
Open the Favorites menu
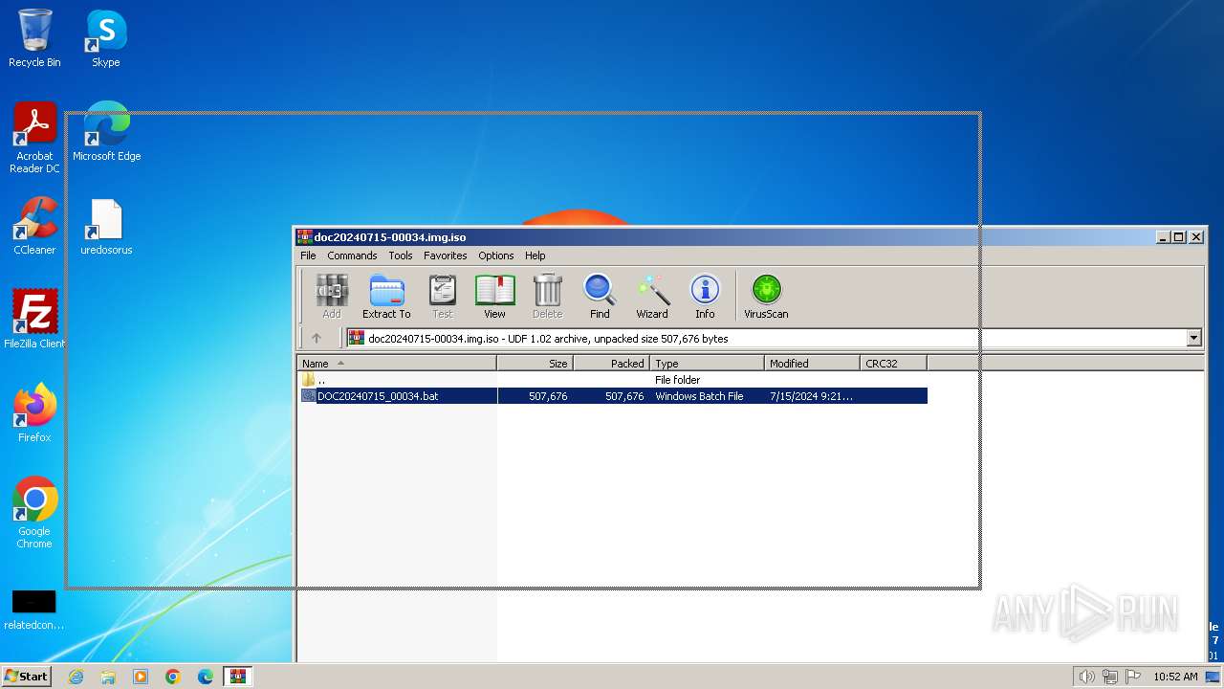pyautogui.click(x=446, y=256)
